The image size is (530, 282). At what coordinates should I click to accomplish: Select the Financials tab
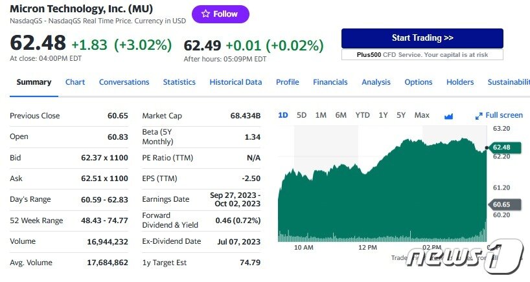(330, 82)
